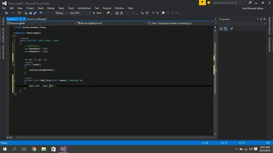Viewport: 273px width, 153px height.
Task: Open the Analyze menu
Action: point(107,8)
